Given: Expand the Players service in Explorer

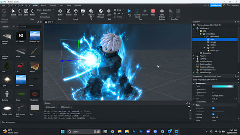Looking at the screenshot, I should pyautogui.click(x=194, y=56).
